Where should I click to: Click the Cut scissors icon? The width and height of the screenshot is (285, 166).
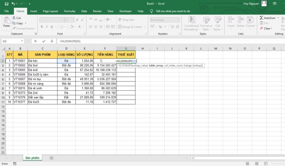pyautogui.click(x=14, y=18)
